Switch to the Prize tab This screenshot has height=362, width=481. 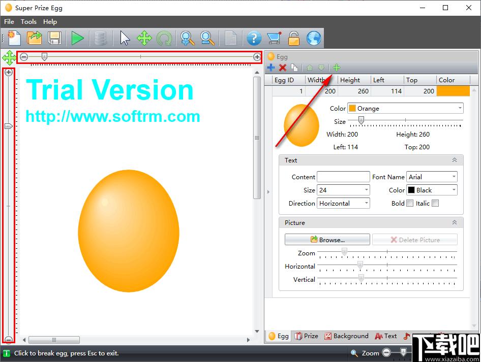tap(307, 336)
